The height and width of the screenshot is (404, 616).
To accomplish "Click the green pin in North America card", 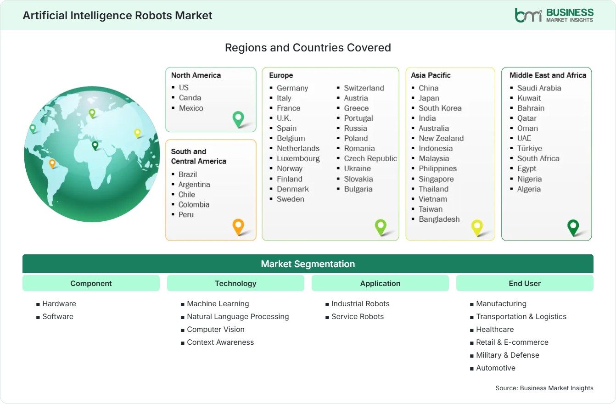I will coord(238,119).
